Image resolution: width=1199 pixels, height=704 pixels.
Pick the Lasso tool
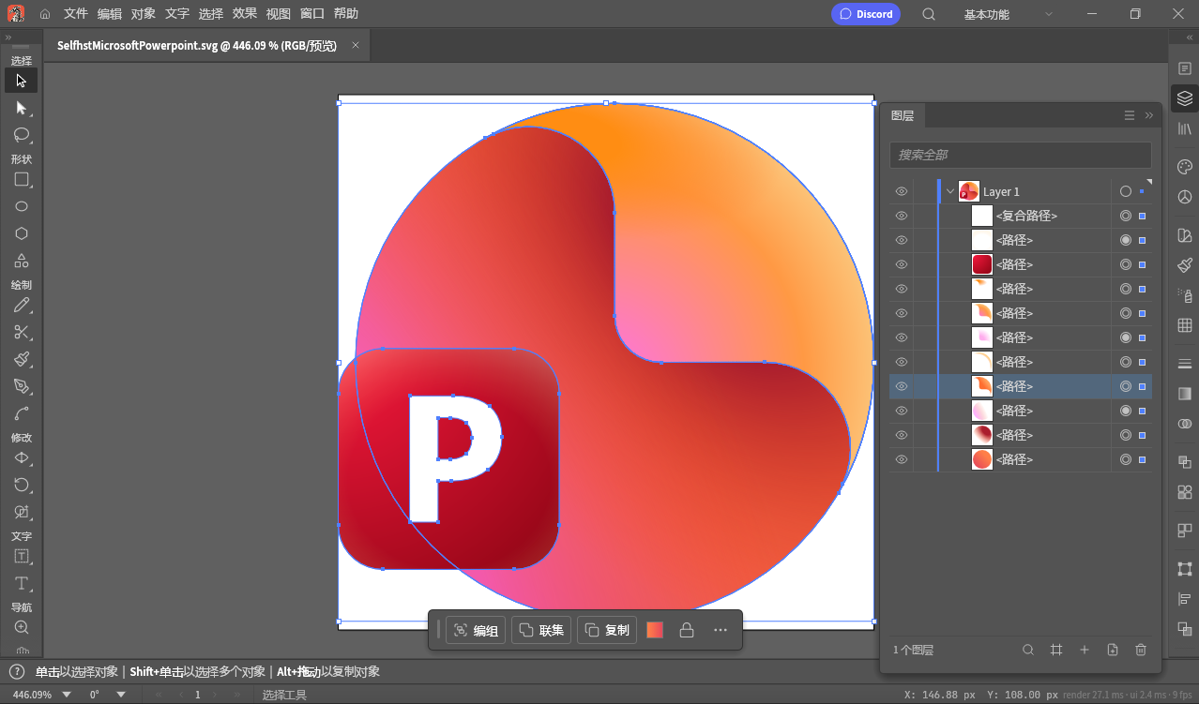[21, 135]
